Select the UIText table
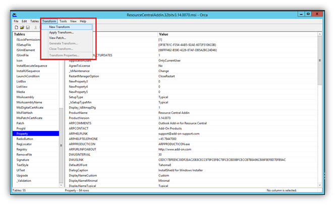 click(x=21, y=170)
